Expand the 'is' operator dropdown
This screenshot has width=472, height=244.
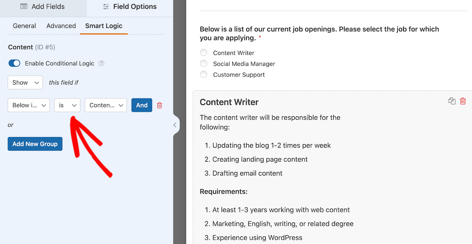(67, 105)
